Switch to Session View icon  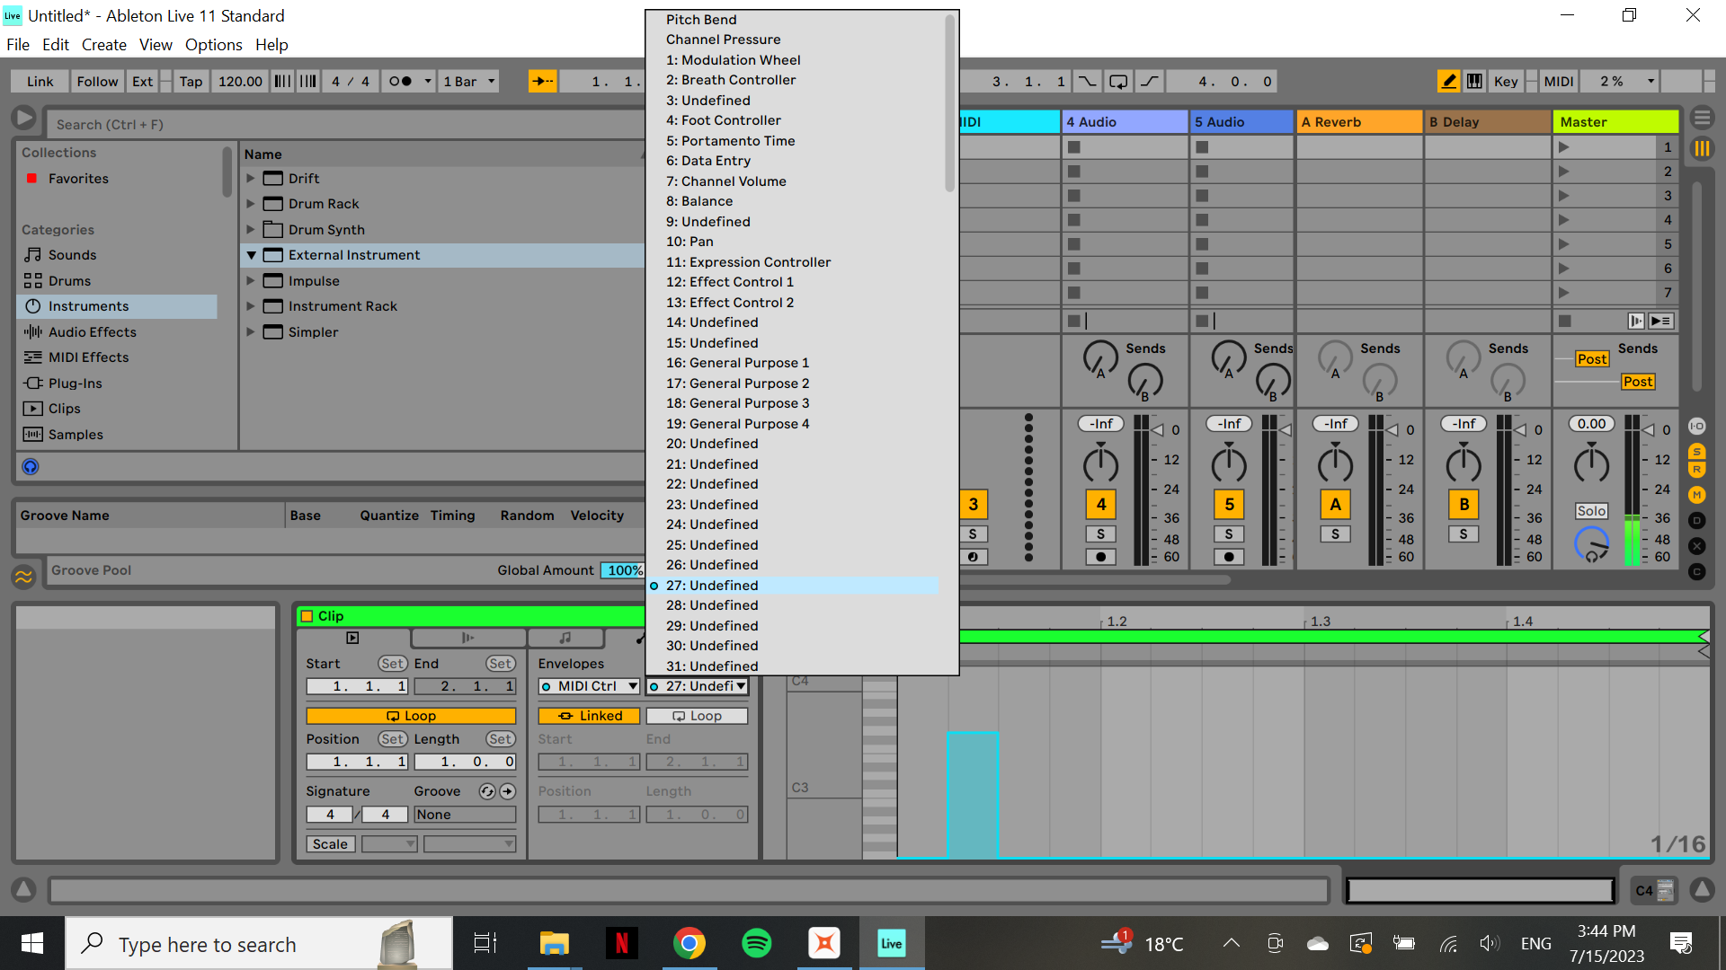(1702, 148)
